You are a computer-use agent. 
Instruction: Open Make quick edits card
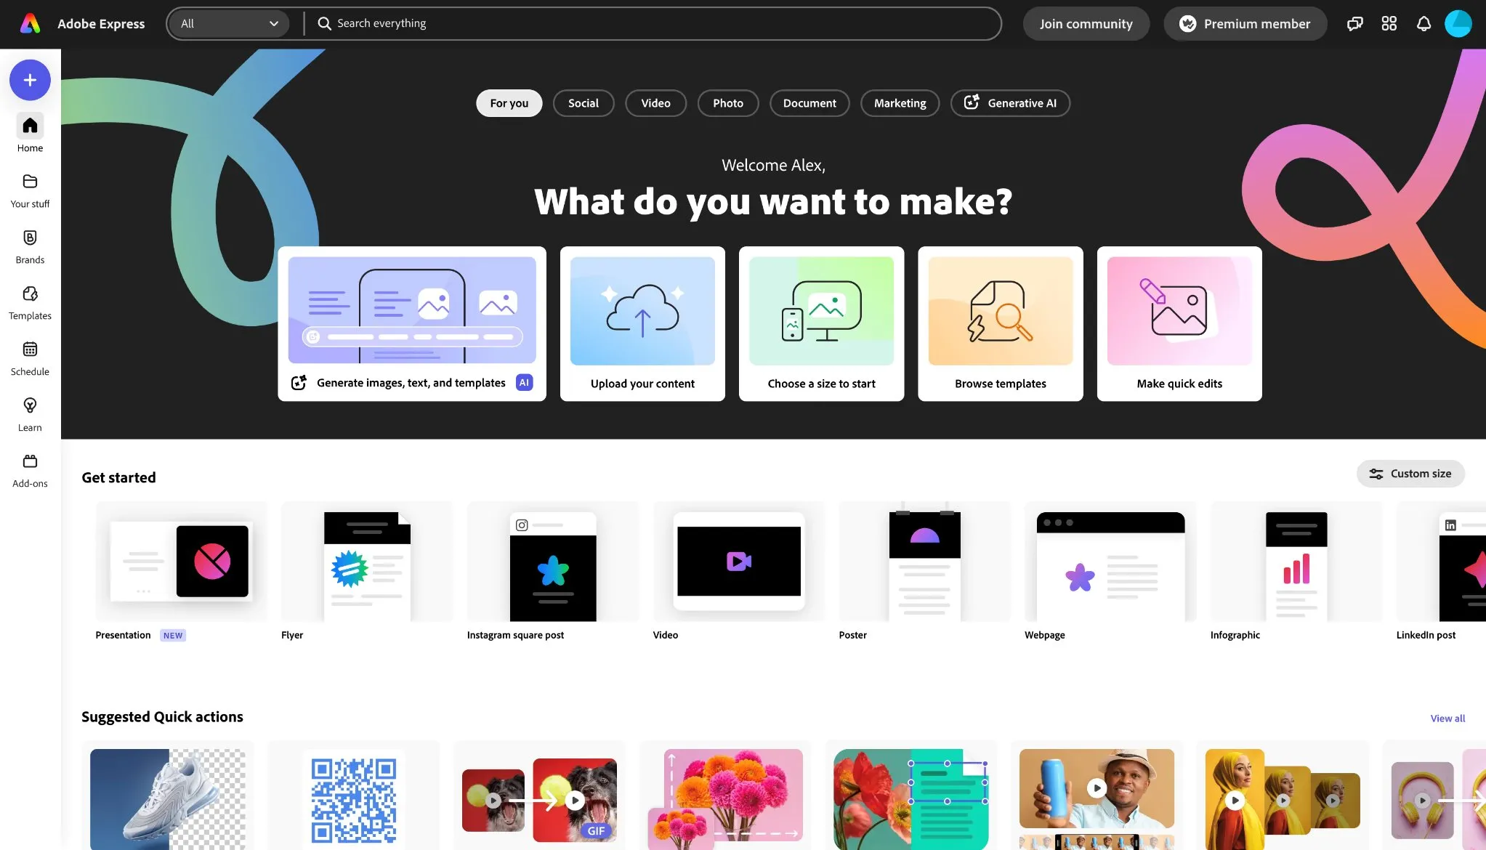point(1179,324)
